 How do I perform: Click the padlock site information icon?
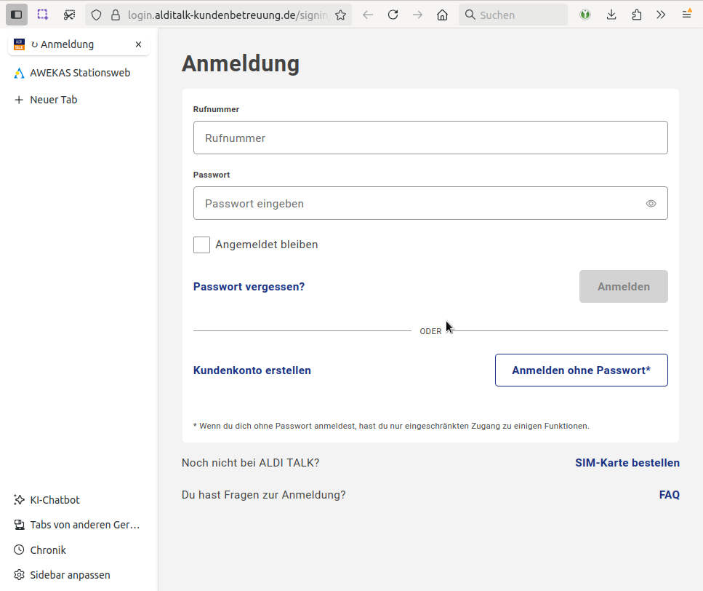tap(115, 15)
